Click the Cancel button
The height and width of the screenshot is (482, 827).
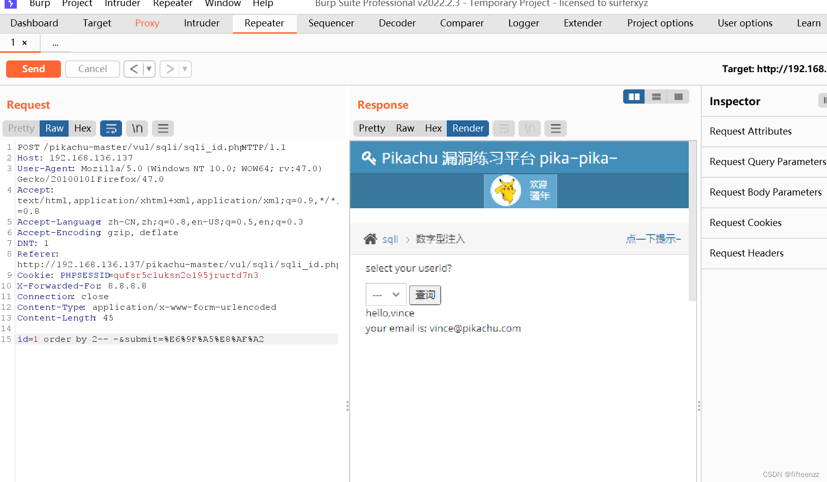(x=93, y=69)
